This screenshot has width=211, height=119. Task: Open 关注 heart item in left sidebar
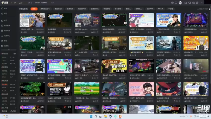4,8
